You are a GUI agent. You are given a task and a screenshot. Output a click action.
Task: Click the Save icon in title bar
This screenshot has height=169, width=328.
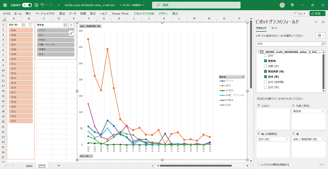pos(36,5)
